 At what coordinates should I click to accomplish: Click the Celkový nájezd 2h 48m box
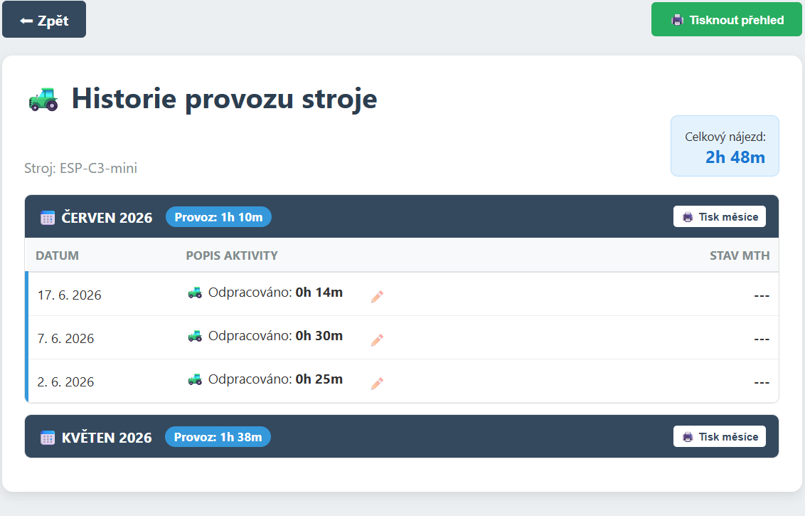[x=725, y=147]
